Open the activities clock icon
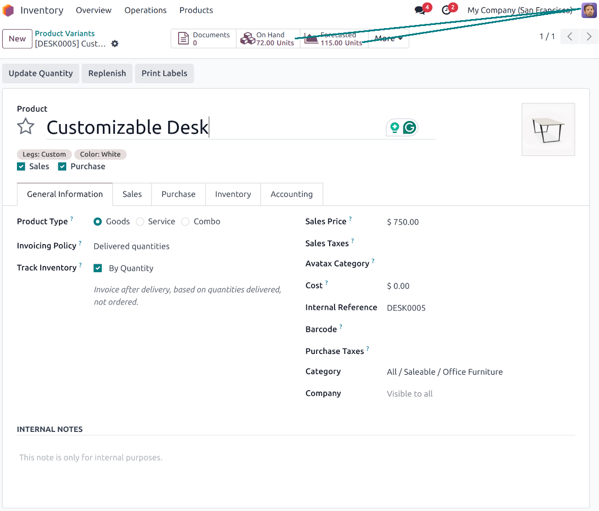The width and height of the screenshot is (599, 511). coord(447,10)
